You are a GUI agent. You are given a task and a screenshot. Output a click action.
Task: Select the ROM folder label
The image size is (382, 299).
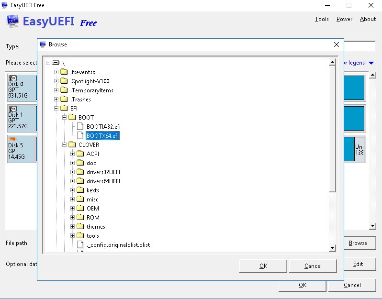pos(93,217)
